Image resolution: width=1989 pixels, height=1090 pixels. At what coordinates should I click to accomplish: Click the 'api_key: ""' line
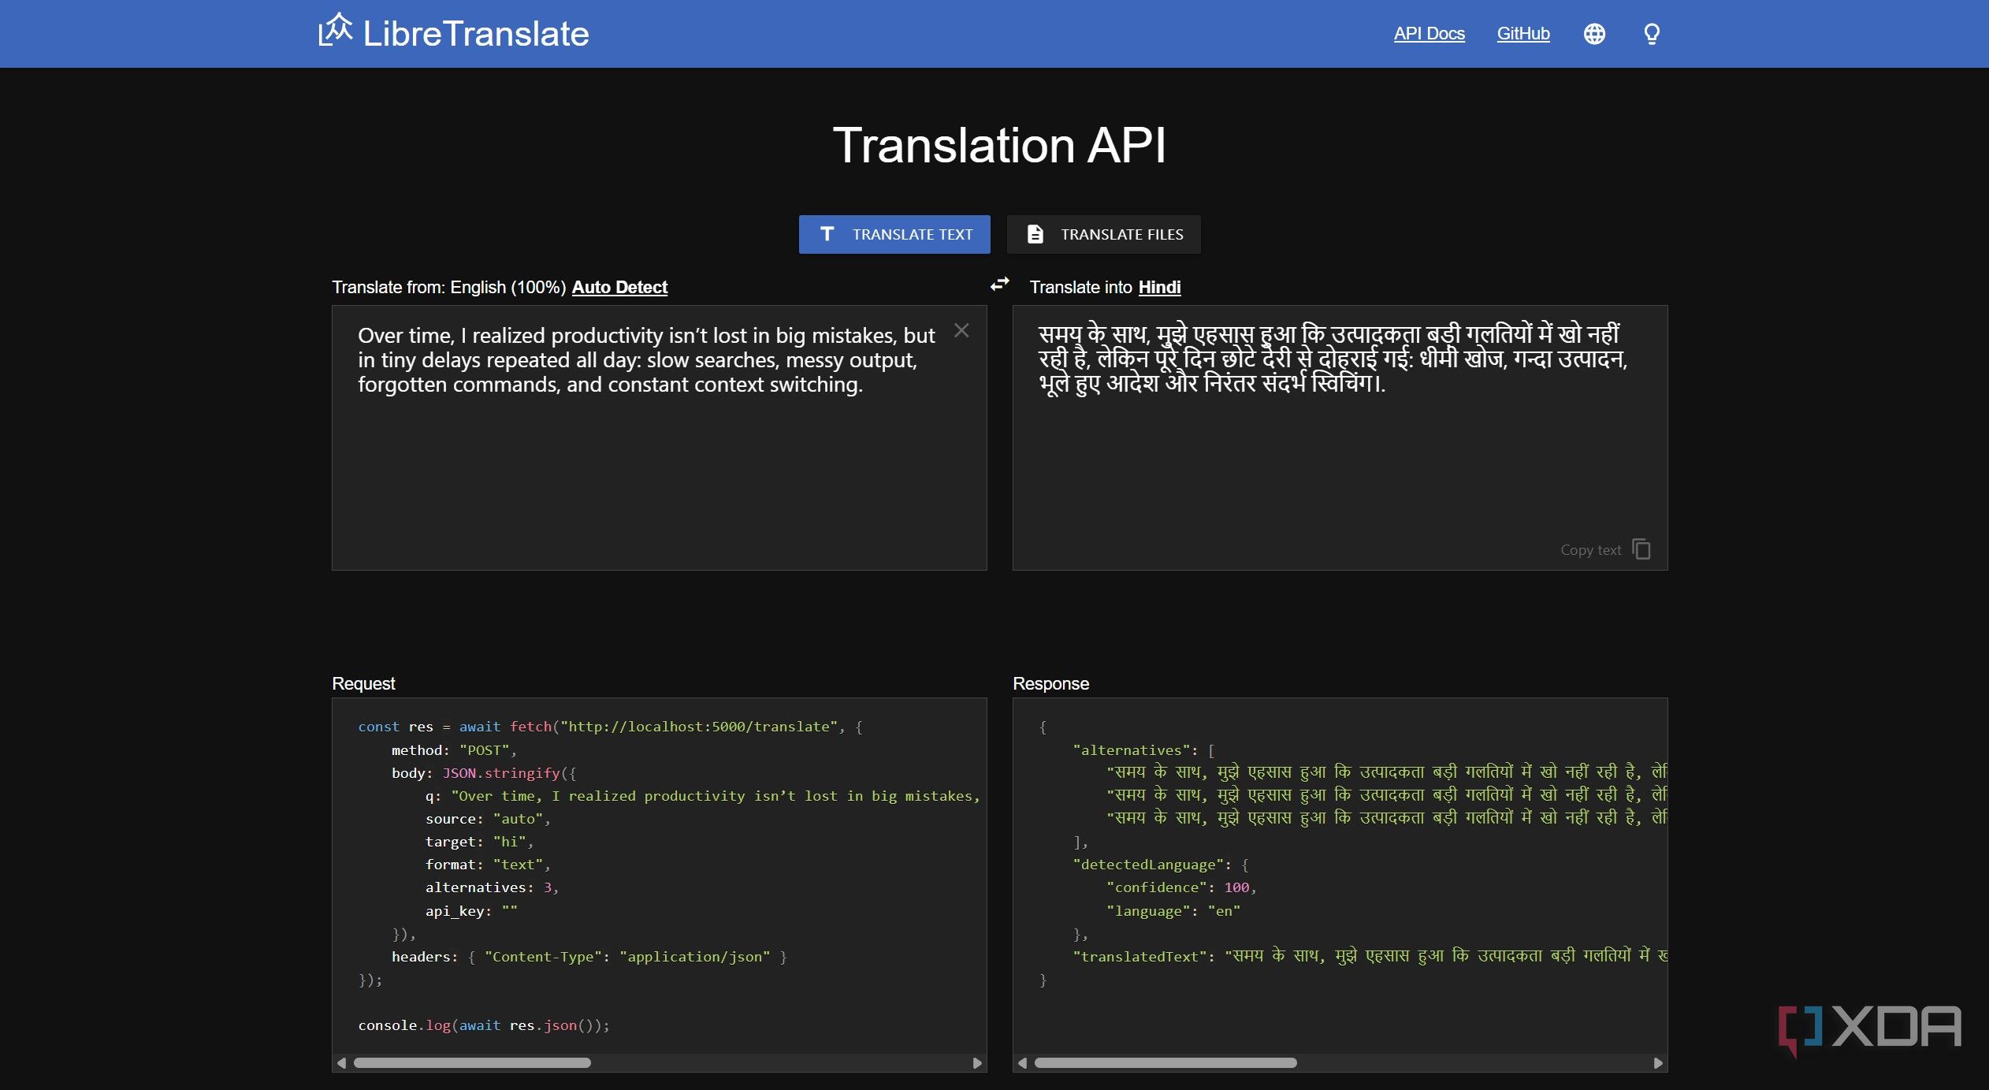point(471,911)
